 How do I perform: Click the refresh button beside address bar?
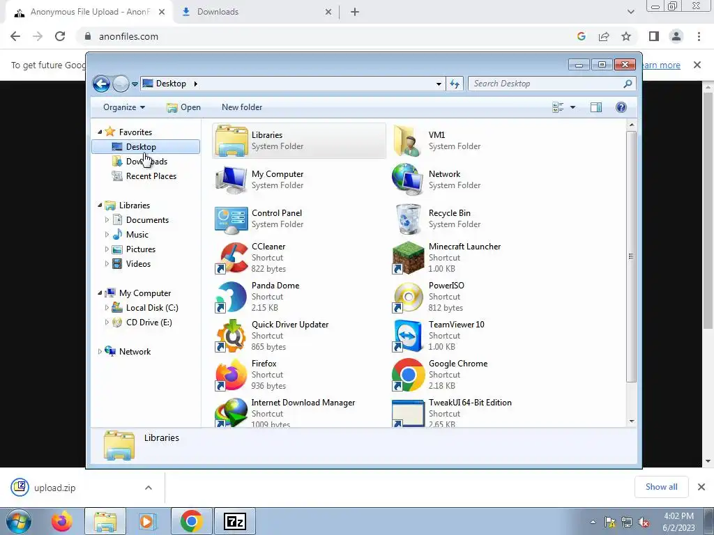pos(455,84)
